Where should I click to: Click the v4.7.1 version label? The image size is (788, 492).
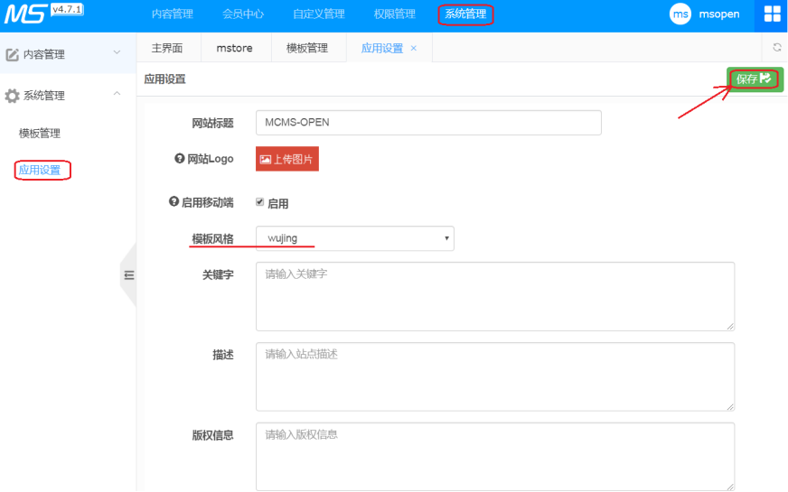(x=67, y=10)
